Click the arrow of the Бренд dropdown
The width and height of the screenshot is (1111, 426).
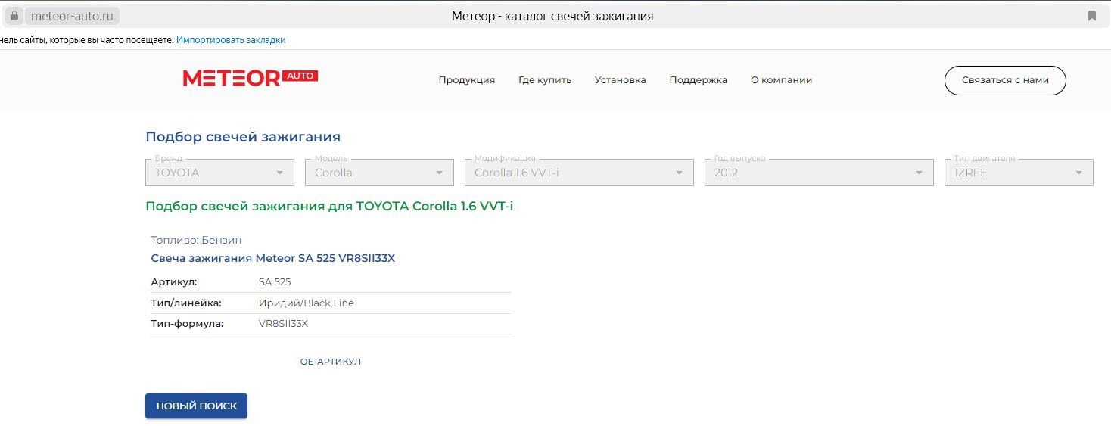pyautogui.click(x=280, y=173)
